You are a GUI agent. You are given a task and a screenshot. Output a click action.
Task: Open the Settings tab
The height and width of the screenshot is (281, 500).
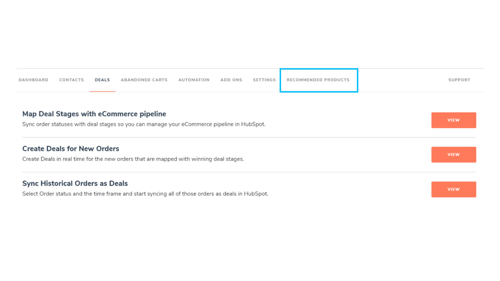[x=264, y=80]
